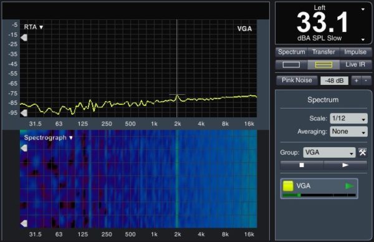
Task: Click the lower RTA range marker at -95
Action: coord(24,113)
